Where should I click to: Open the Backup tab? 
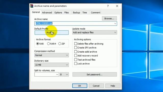[76, 13]
